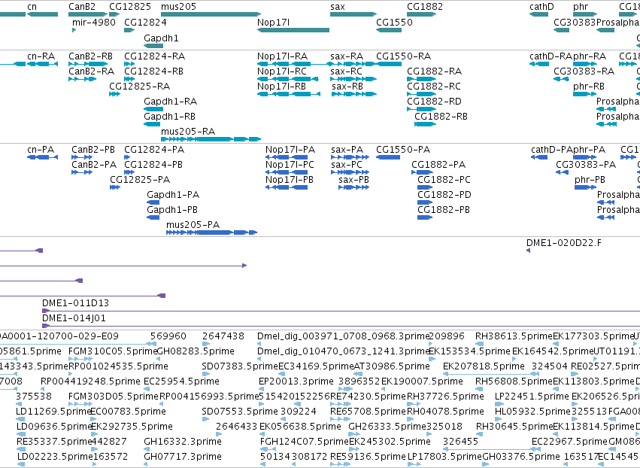
Task: Click transcript sax-RB label
Action: 347,87
